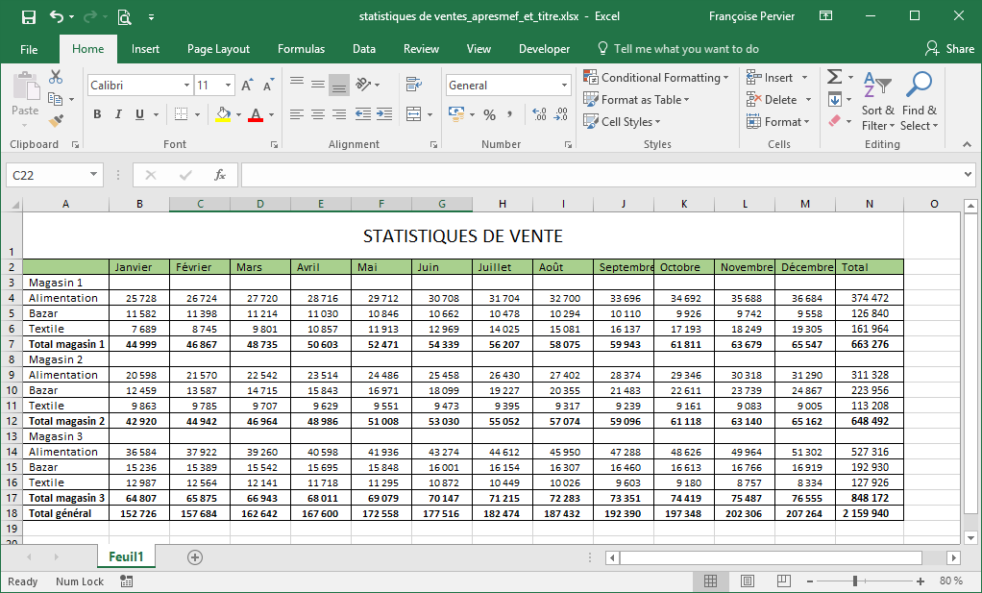
Task: Click the Save icon in title bar
Action: [28, 16]
